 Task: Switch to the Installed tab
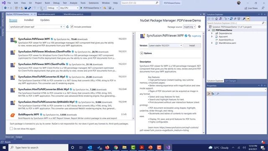tap(29, 20)
